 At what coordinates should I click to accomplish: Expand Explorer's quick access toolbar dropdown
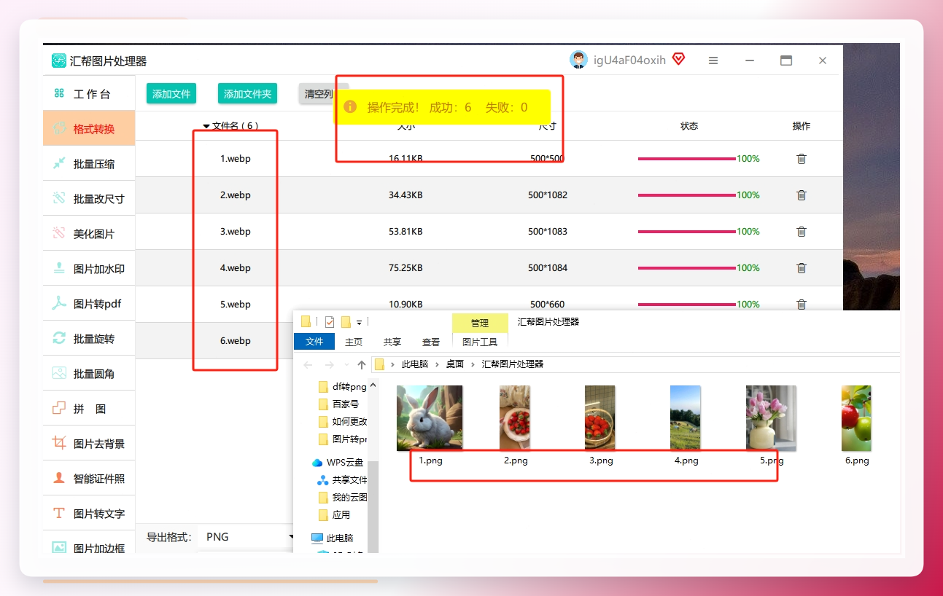[359, 322]
